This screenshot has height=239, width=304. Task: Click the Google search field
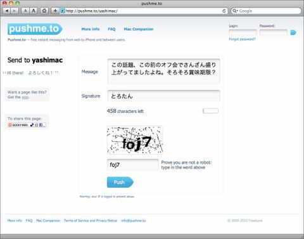266,11
